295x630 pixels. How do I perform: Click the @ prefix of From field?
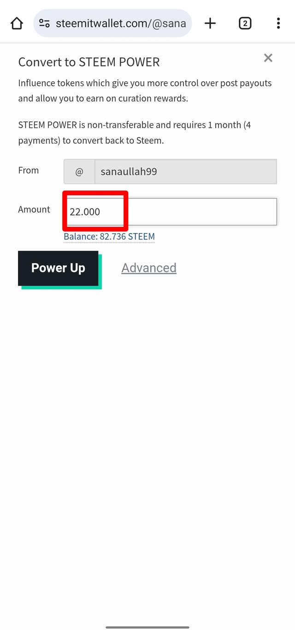79,172
